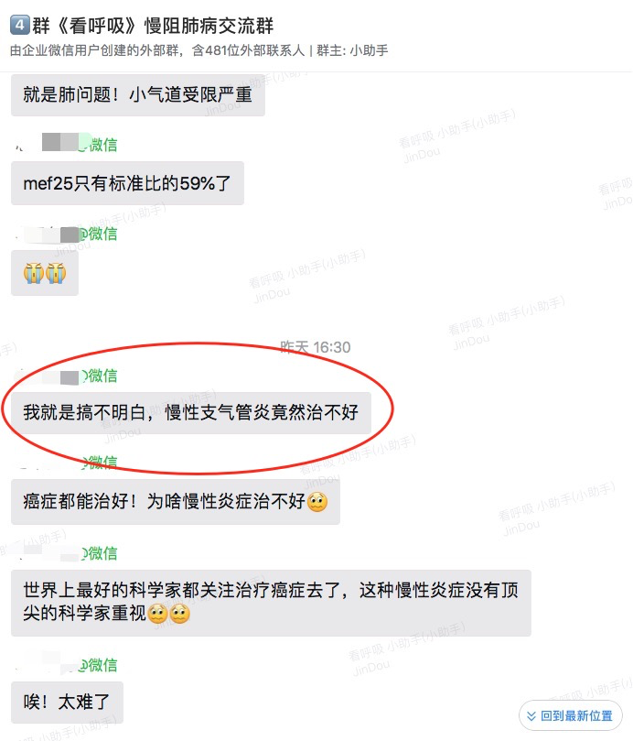This screenshot has height=741, width=633.
Task: Select the message 就是肺问题！小气道受限严重
Action: click(138, 94)
